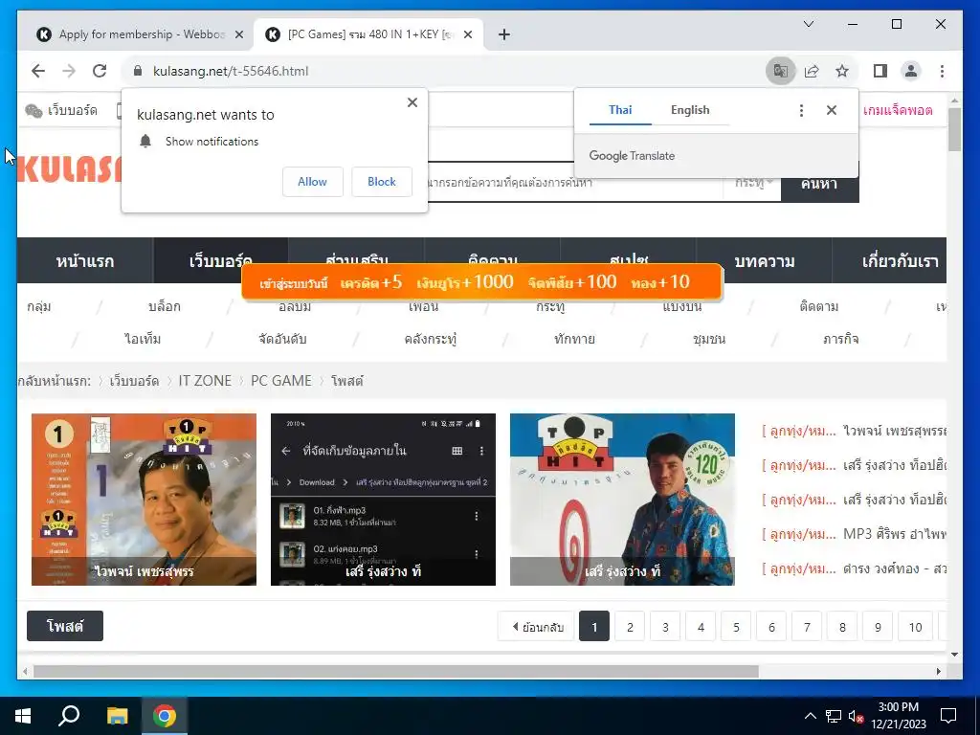Open บล็อก sub-menu link
The width and height of the screenshot is (980, 735).
point(165,306)
